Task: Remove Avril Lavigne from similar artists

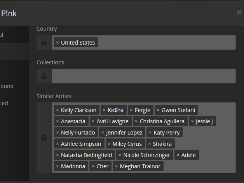Action: 93,121
